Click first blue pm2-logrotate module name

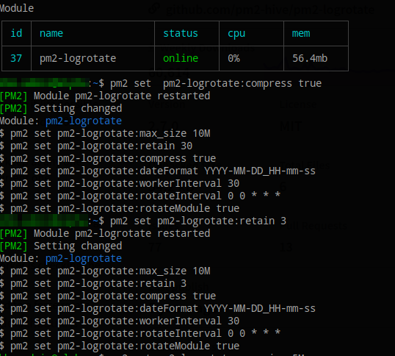(84, 121)
